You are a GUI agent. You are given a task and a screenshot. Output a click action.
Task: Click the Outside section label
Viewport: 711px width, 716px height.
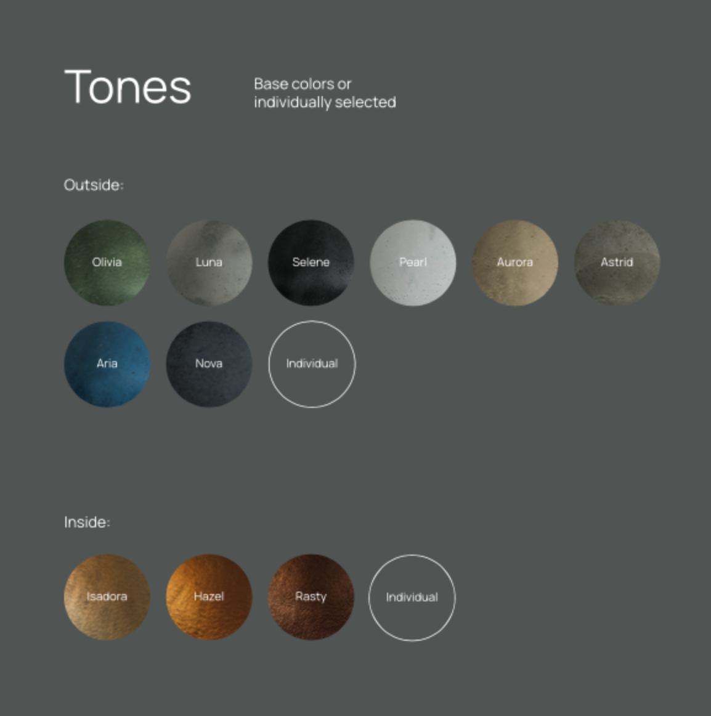click(x=94, y=185)
